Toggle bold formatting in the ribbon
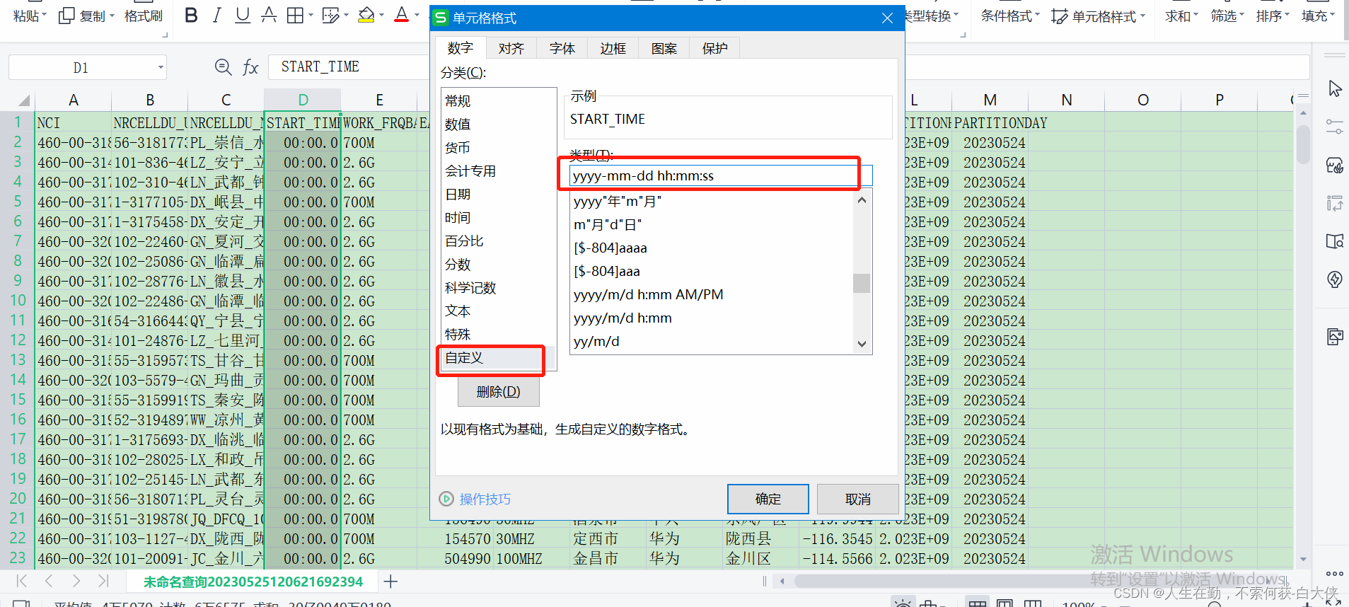 coord(191,15)
